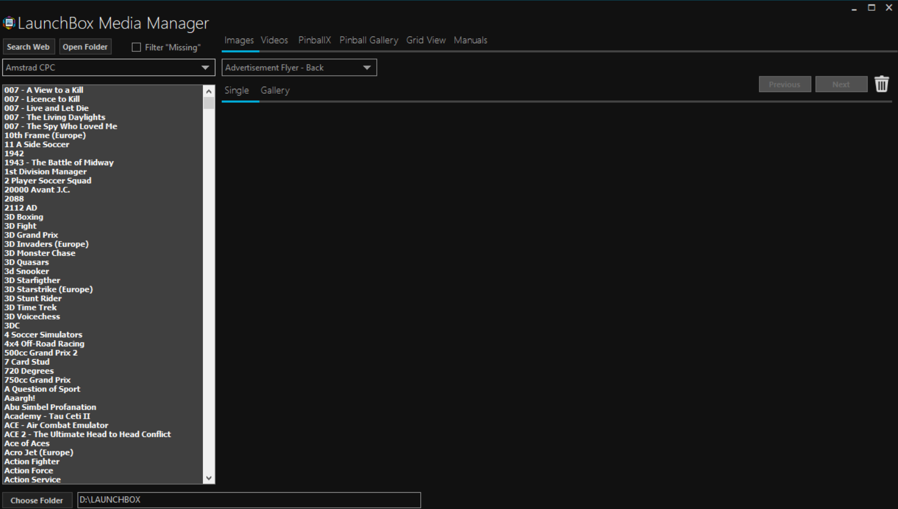This screenshot has height=509, width=898.
Task: Go to the PinballX tab
Action: pos(314,40)
